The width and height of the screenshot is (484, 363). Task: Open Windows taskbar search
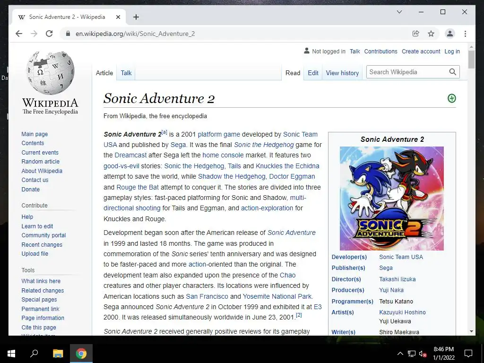(34, 354)
